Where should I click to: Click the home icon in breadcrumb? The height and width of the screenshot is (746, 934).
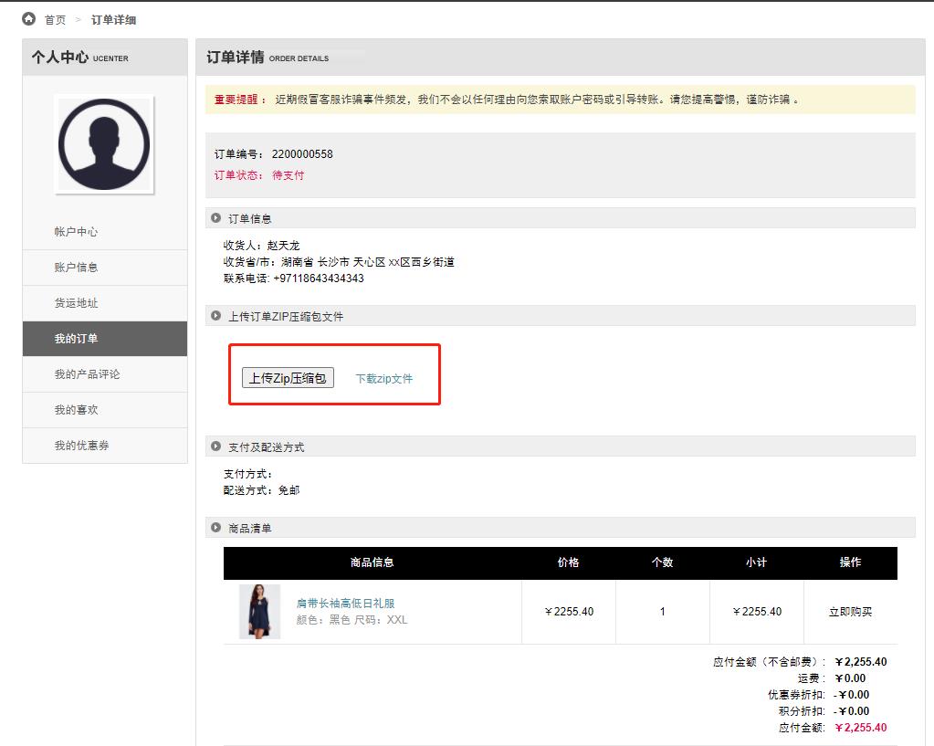[x=28, y=19]
